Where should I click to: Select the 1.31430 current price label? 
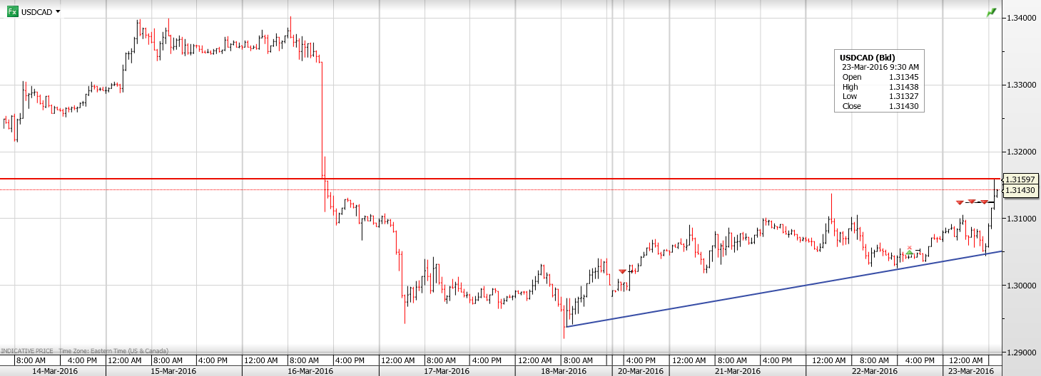(x=1020, y=190)
